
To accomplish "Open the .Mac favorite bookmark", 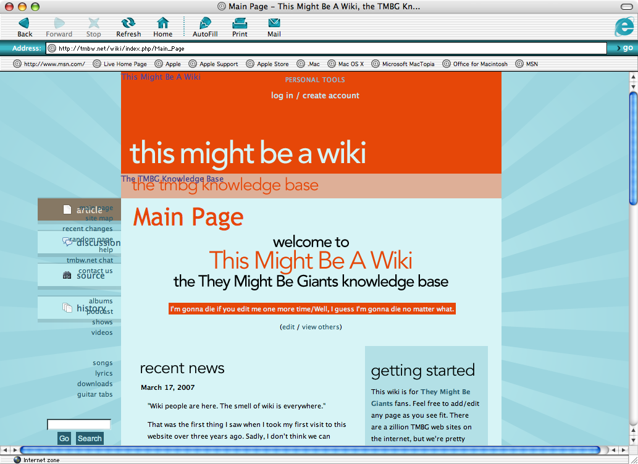I will pos(308,64).
